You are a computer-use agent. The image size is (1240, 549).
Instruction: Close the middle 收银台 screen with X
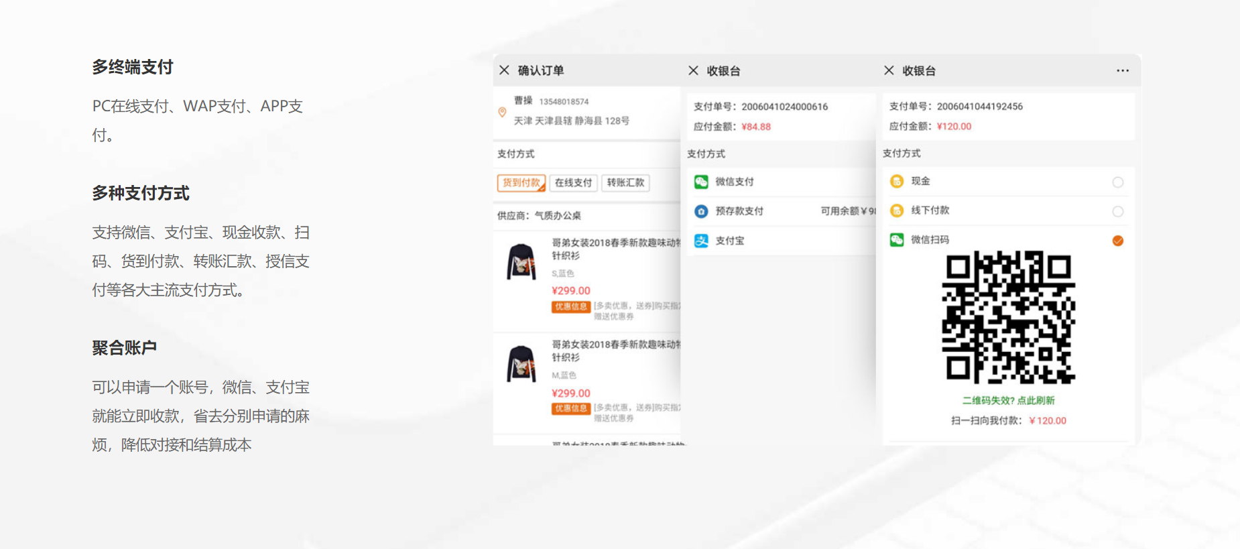pos(694,70)
